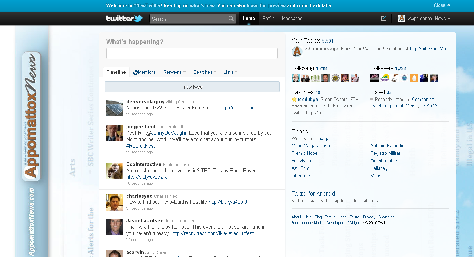Go to Profile in the top bar
The height and width of the screenshot is (257, 474).
pyautogui.click(x=269, y=19)
